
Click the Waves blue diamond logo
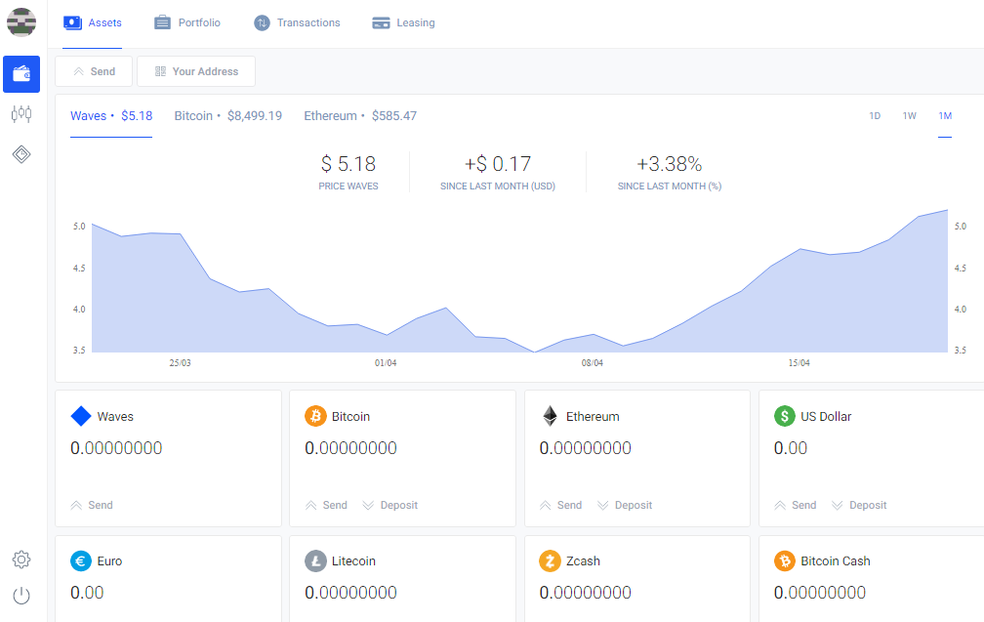[81, 416]
